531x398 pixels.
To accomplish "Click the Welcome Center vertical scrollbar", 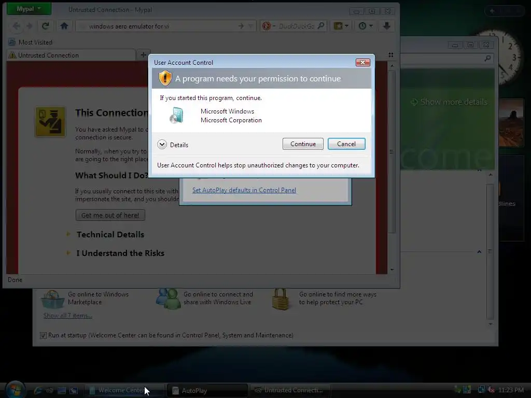I will [x=490, y=251].
